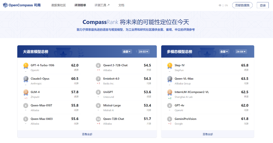273x143 pixels.
Task: Click rank 7 badge beside Erniebot-4.0
Action: click(x=98, y=79)
